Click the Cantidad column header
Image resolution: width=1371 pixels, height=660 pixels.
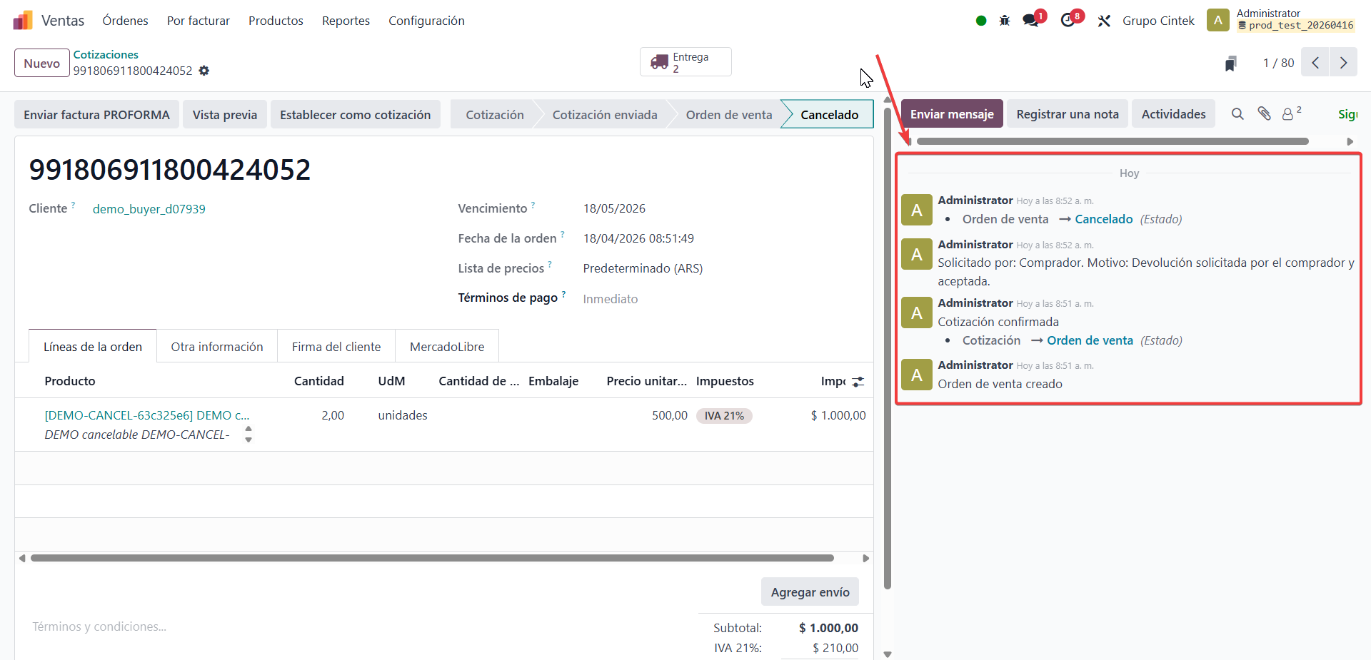(x=318, y=381)
